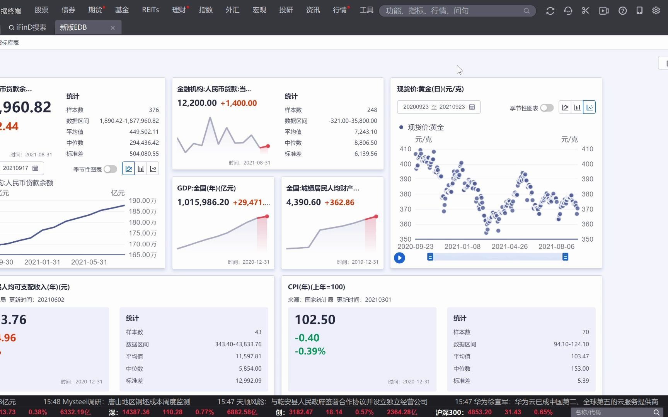Toggle 现货价:黄金 legend series visibility
This screenshot has height=417, width=668.
[x=422, y=127]
